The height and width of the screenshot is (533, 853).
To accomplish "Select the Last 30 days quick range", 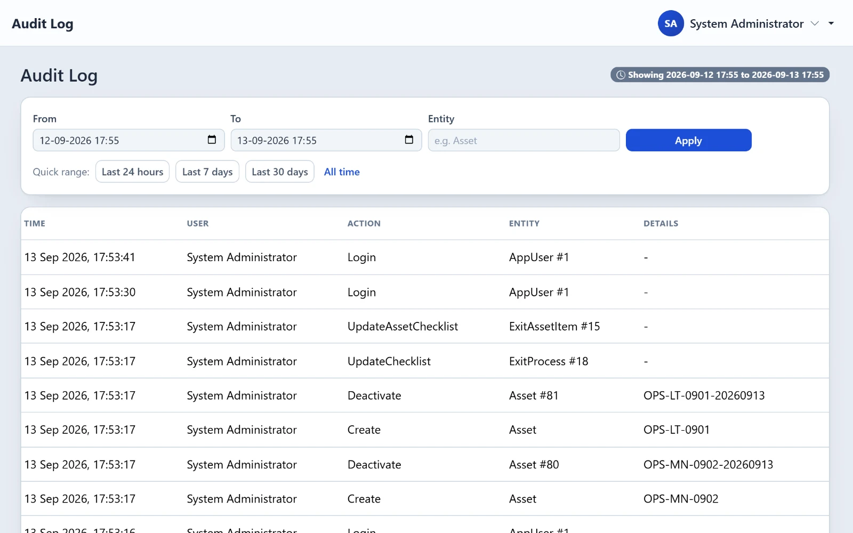I will [280, 172].
